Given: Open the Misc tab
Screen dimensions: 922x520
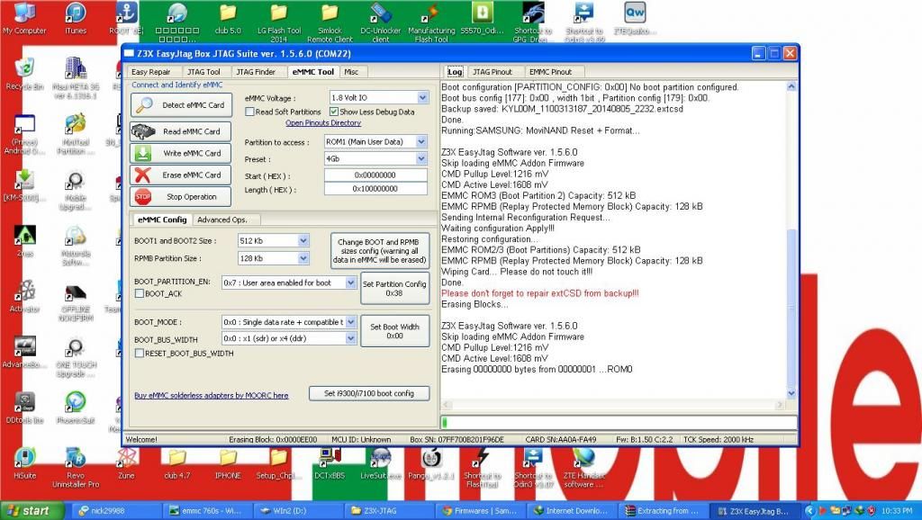Looking at the screenshot, I should 352,72.
